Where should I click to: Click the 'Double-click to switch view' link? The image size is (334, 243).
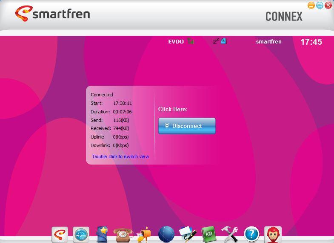click(x=121, y=156)
